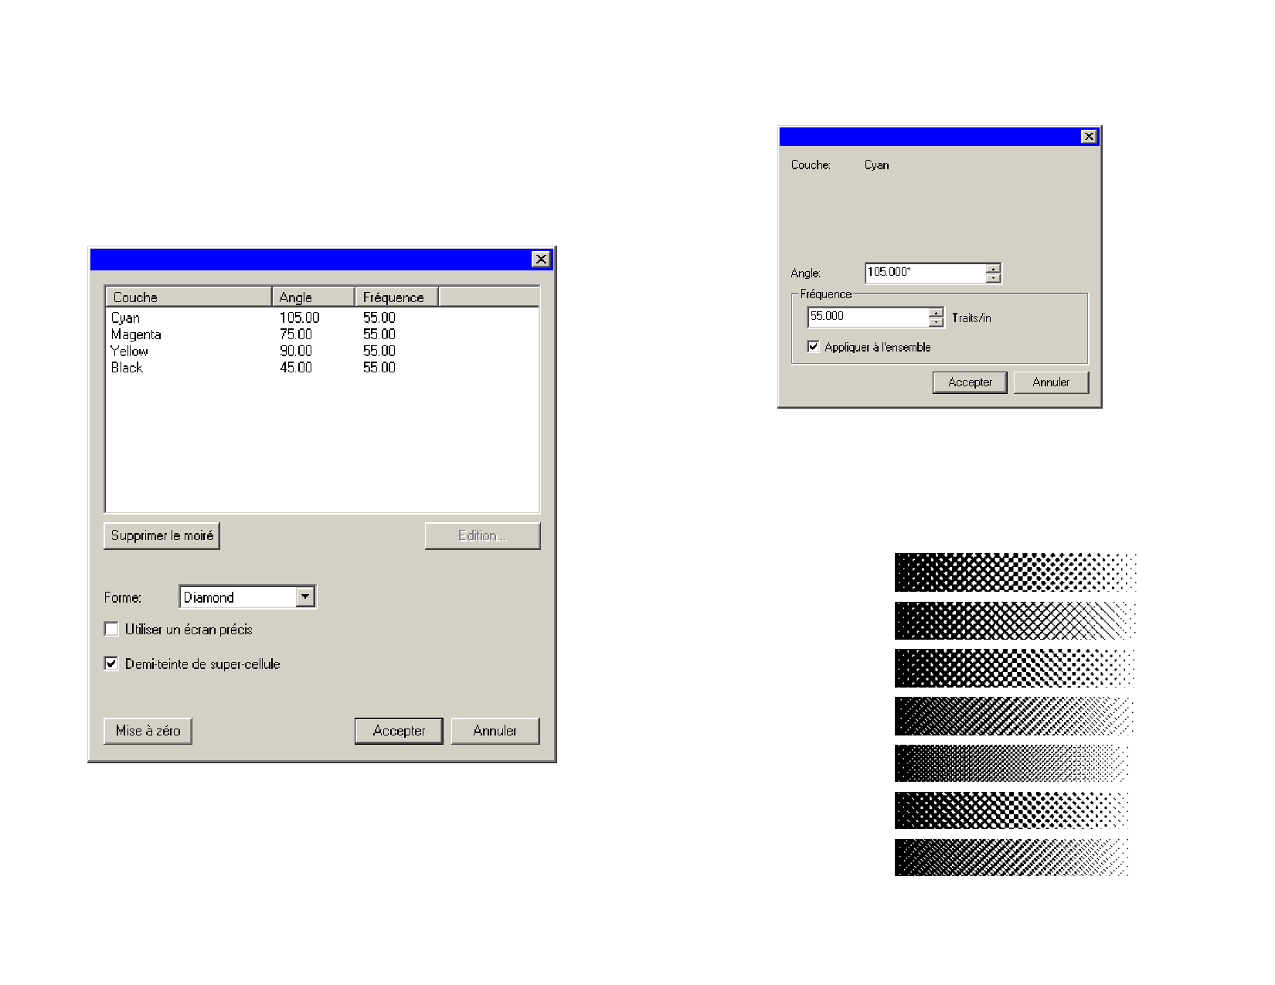Accept settings in the large dialog
This screenshot has height=985, width=1275.
(x=399, y=731)
